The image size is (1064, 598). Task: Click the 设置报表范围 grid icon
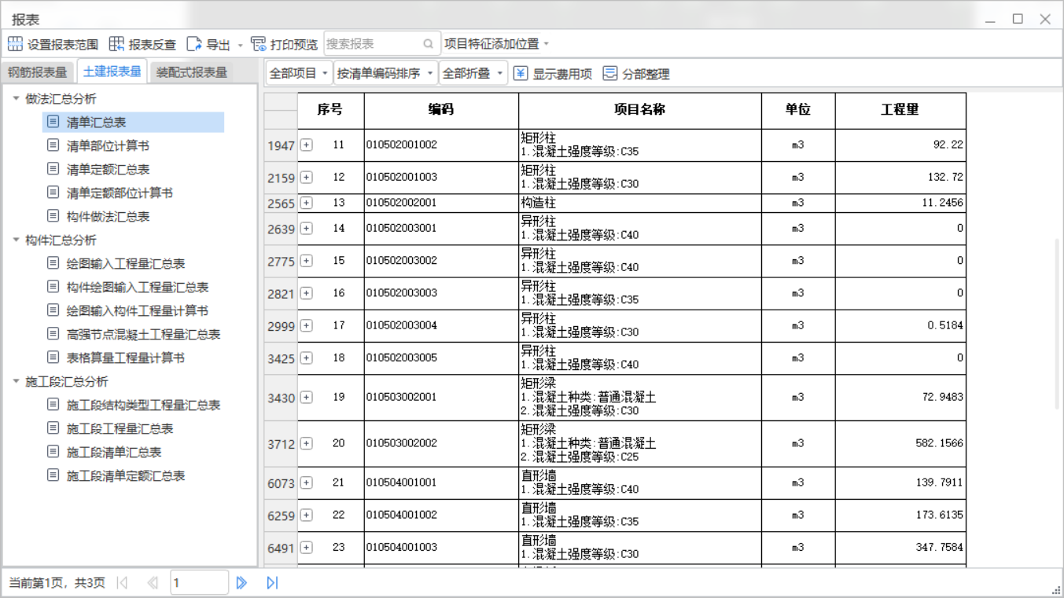[x=15, y=44]
